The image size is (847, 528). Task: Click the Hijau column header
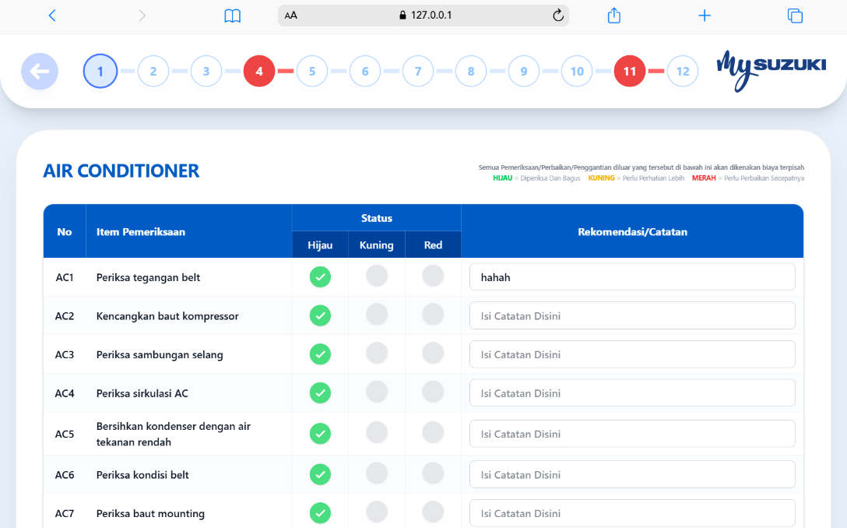pos(320,245)
